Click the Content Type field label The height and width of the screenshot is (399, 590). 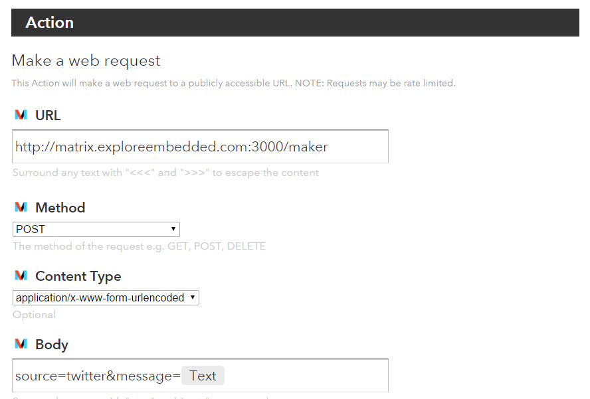tap(78, 276)
